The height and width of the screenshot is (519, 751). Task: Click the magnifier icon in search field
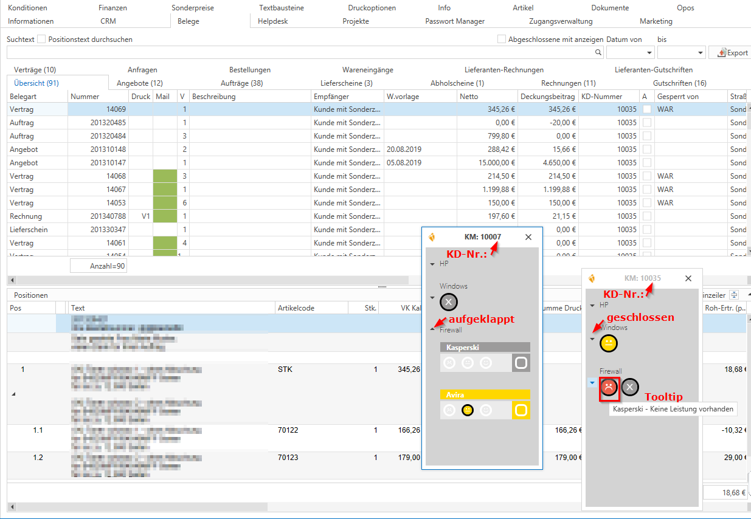tap(598, 53)
